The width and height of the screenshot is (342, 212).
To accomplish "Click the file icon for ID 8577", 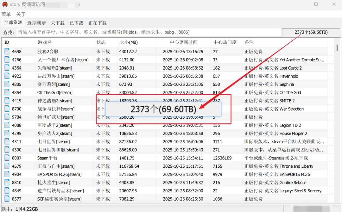I will (7, 199).
